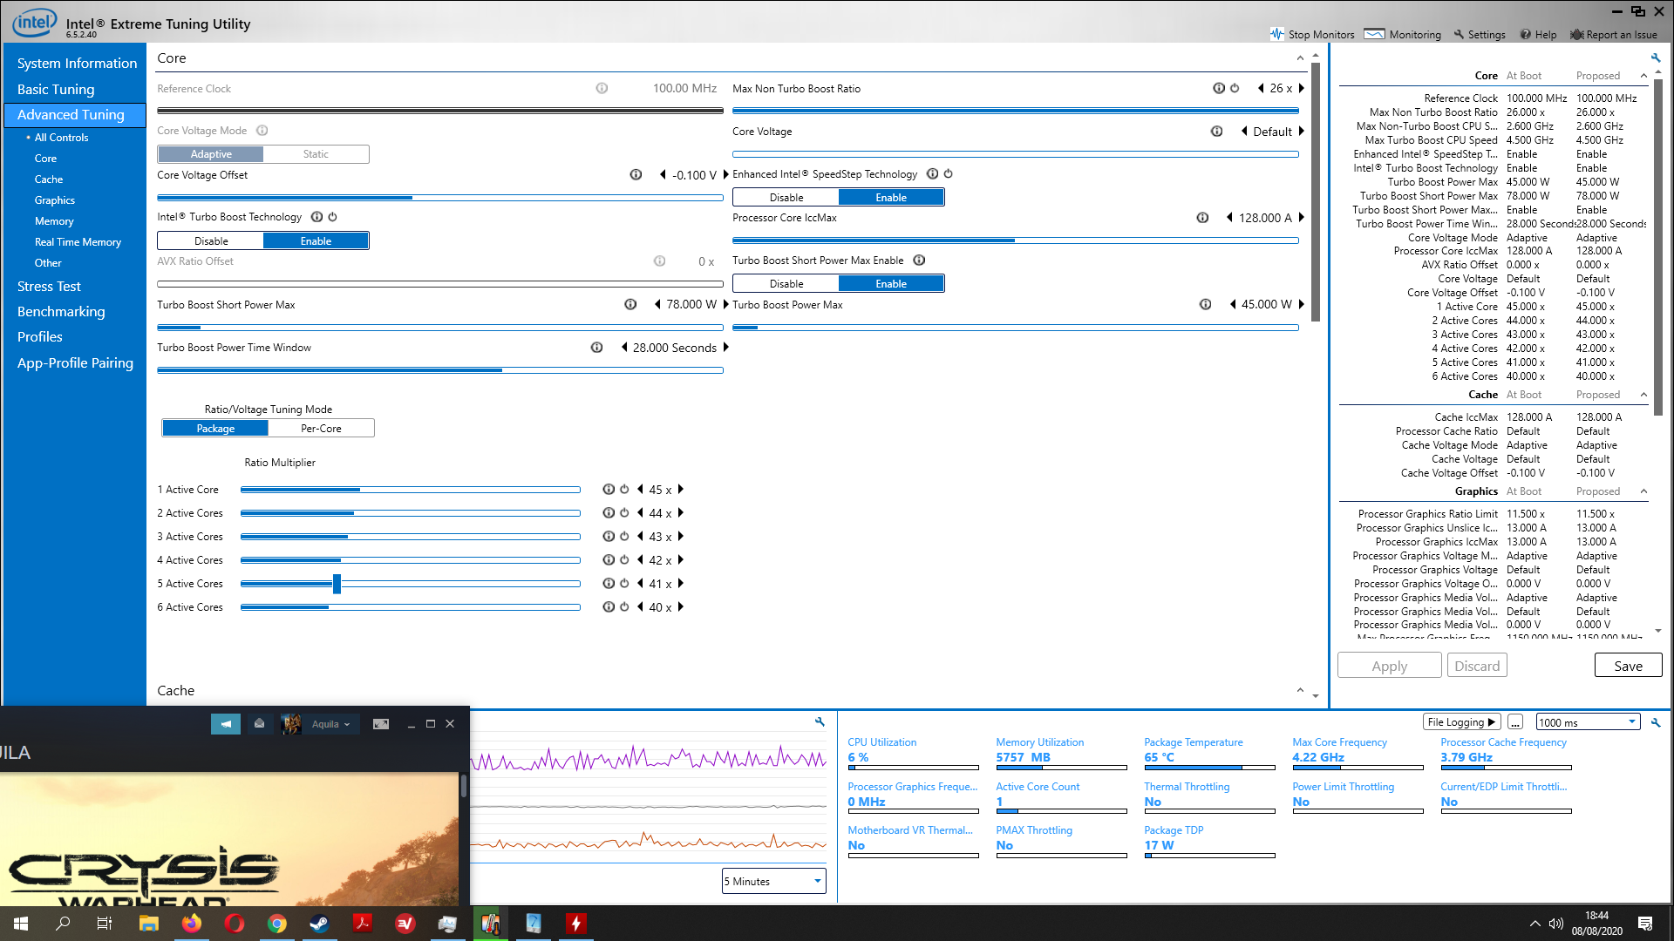Collapse Core group in proposed settings panel
Image resolution: width=1674 pixels, height=941 pixels.
click(1643, 76)
